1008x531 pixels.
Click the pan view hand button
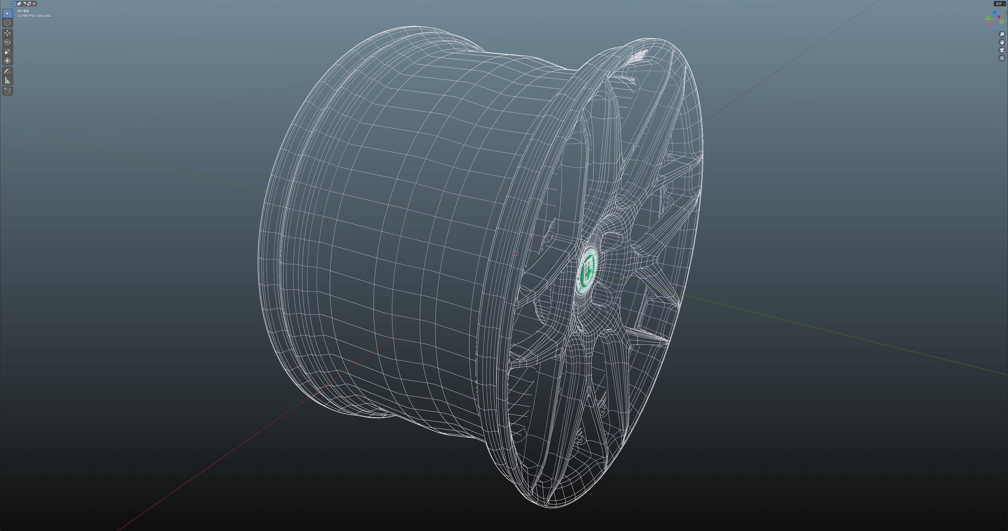tap(1002, 42)
